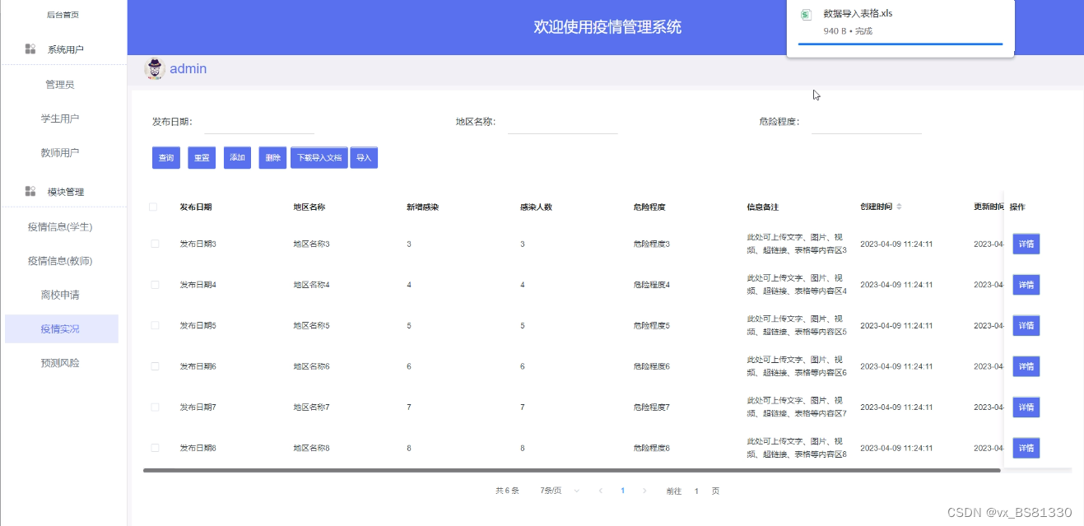
Task: Open 疫情信息(教师) menu item
Action: pos(61,261)
